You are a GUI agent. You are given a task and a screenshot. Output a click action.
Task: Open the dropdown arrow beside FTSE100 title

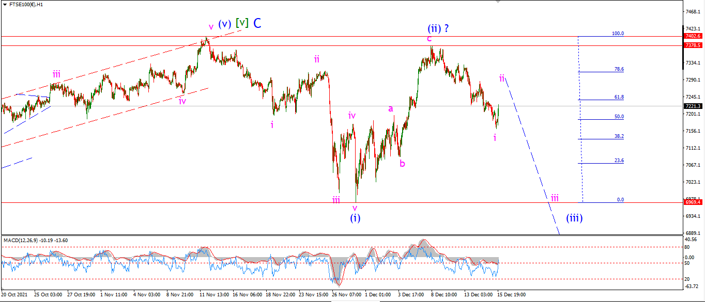(x=4, y=4)
